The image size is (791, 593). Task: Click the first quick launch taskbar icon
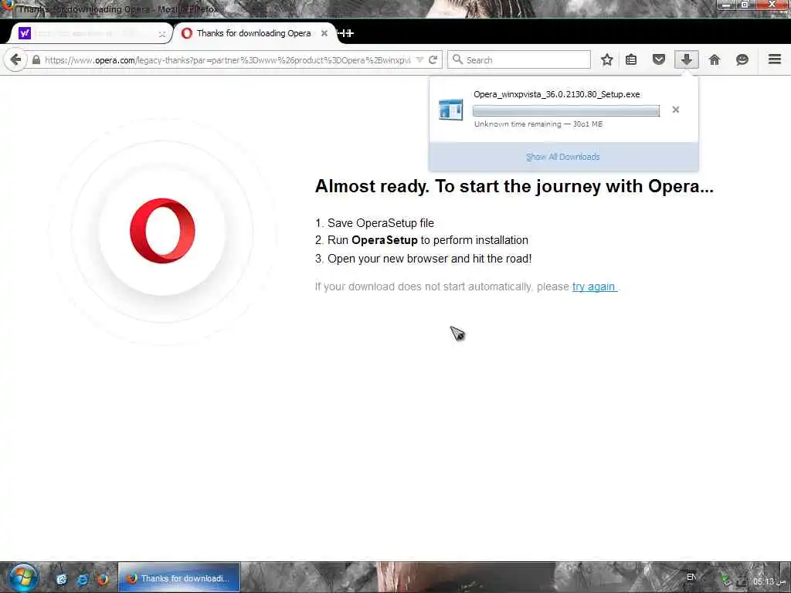(62, 579)
